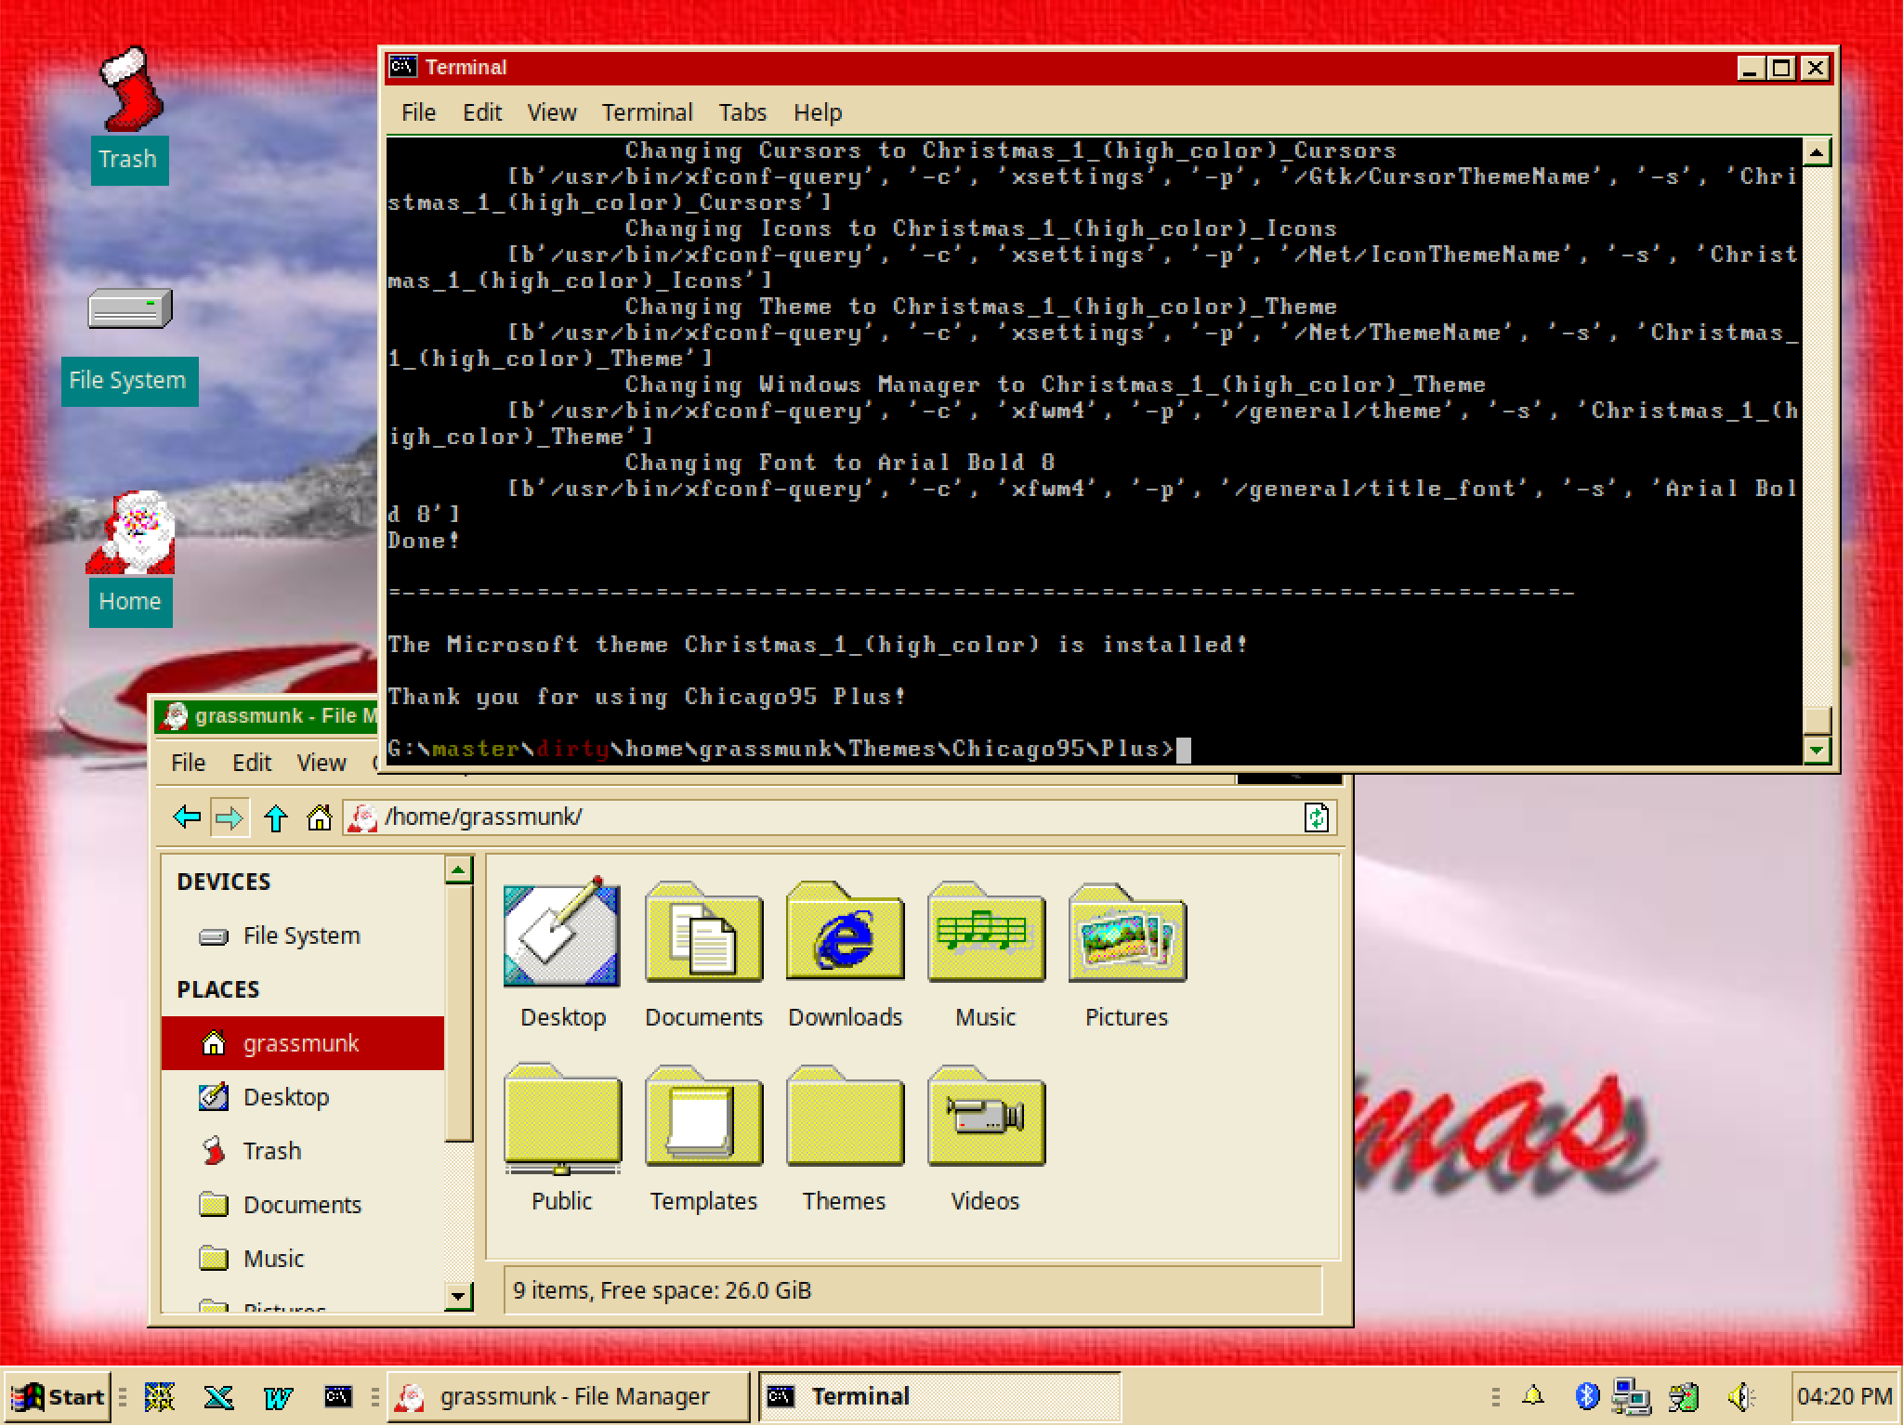
Task: Go to home folder via toolbar house icon
Action: 319,817
